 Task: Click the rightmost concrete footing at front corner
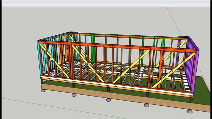189,111
